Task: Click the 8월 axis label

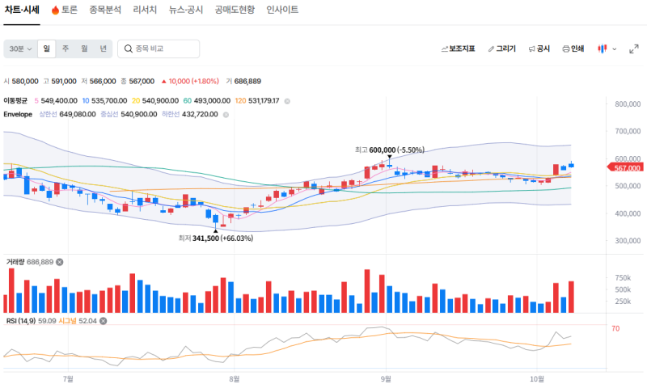Action: [x=235, y=378]
